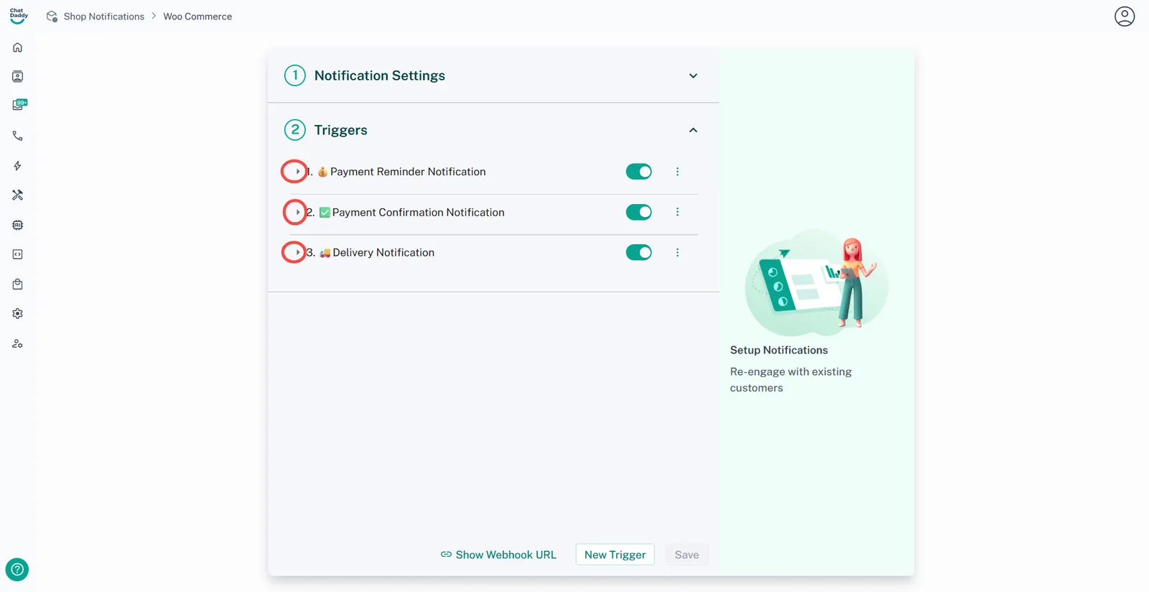Viewport: 1149px width, 592px height.
Task: Switch off the Delivery Notification toggle
Action: click(x=638, y=252)
